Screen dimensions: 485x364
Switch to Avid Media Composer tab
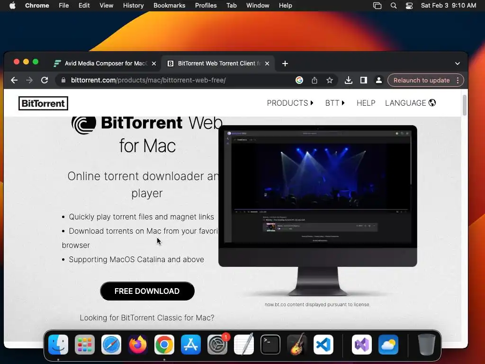pos(105,64)
